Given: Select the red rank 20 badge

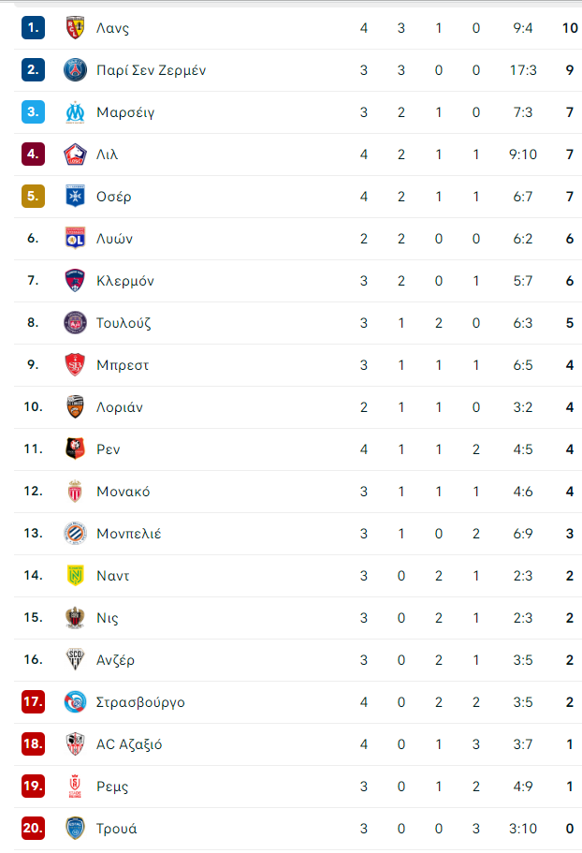Looking at the screenshot, I should (x=33, y=828).
